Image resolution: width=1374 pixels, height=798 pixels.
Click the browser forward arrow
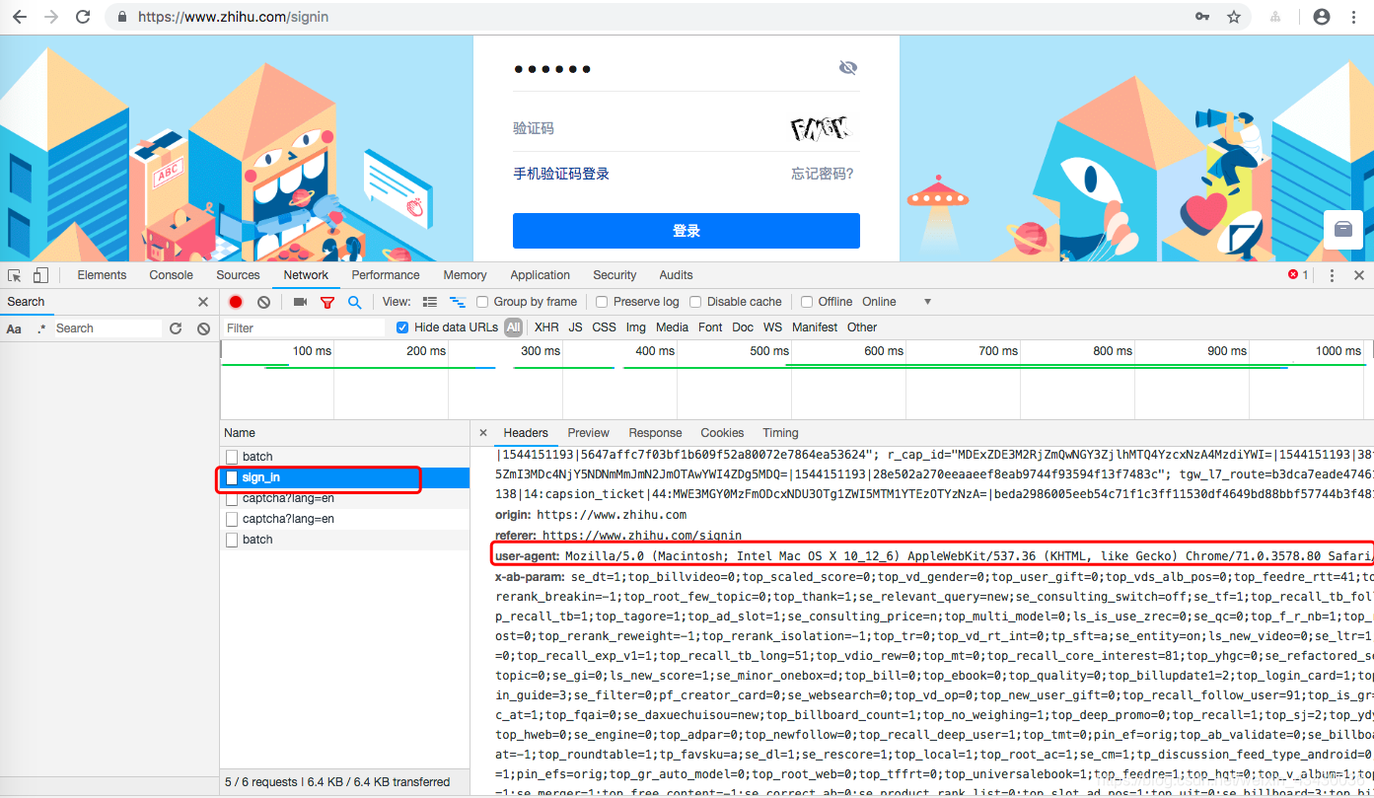[51, 17]
